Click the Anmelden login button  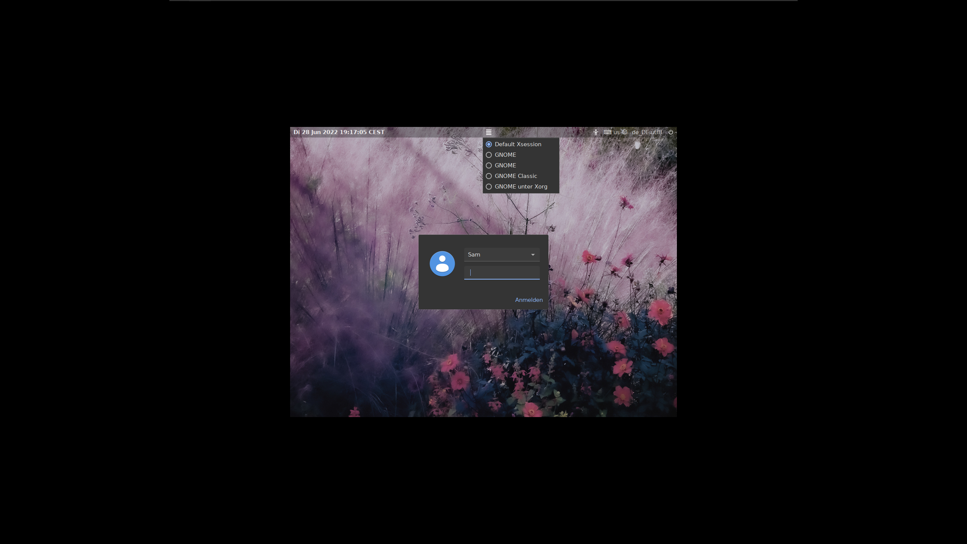[528, 300]
